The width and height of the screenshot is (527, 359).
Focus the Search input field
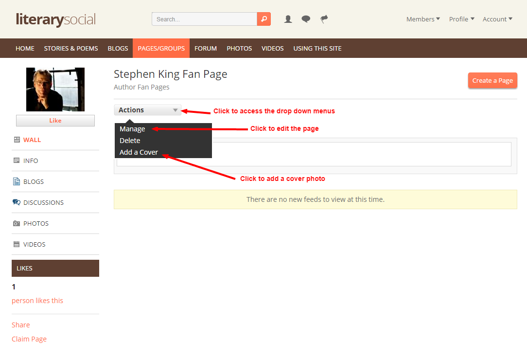click(x=204, y=19)
